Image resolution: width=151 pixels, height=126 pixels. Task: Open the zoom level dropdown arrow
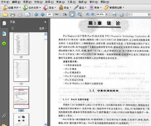point(107,15)
